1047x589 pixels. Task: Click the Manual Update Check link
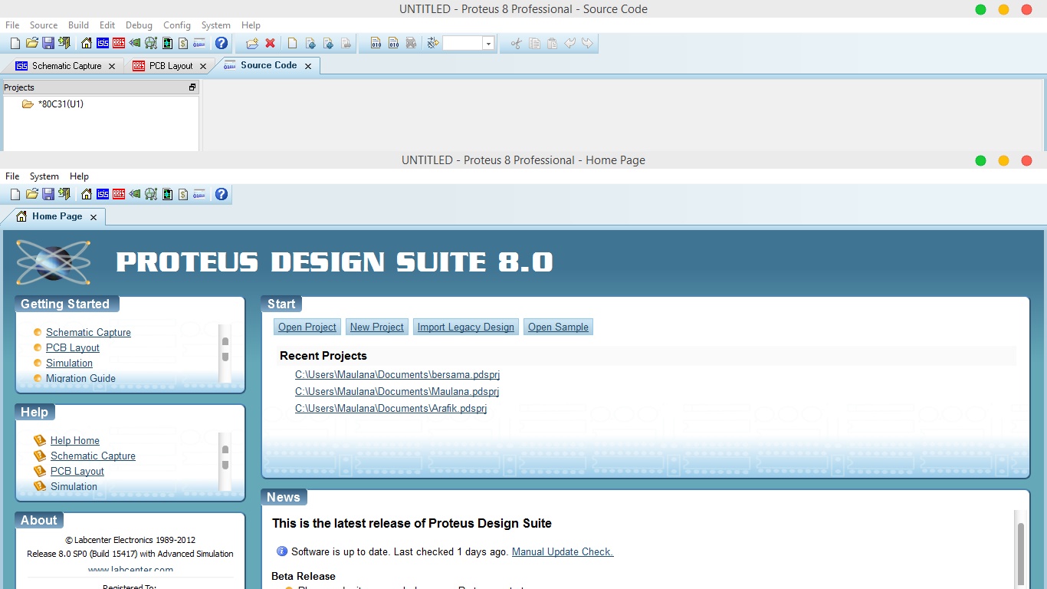tap(563, 551)
